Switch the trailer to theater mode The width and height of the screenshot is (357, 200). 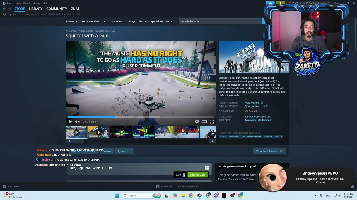(x=204, y=122)
